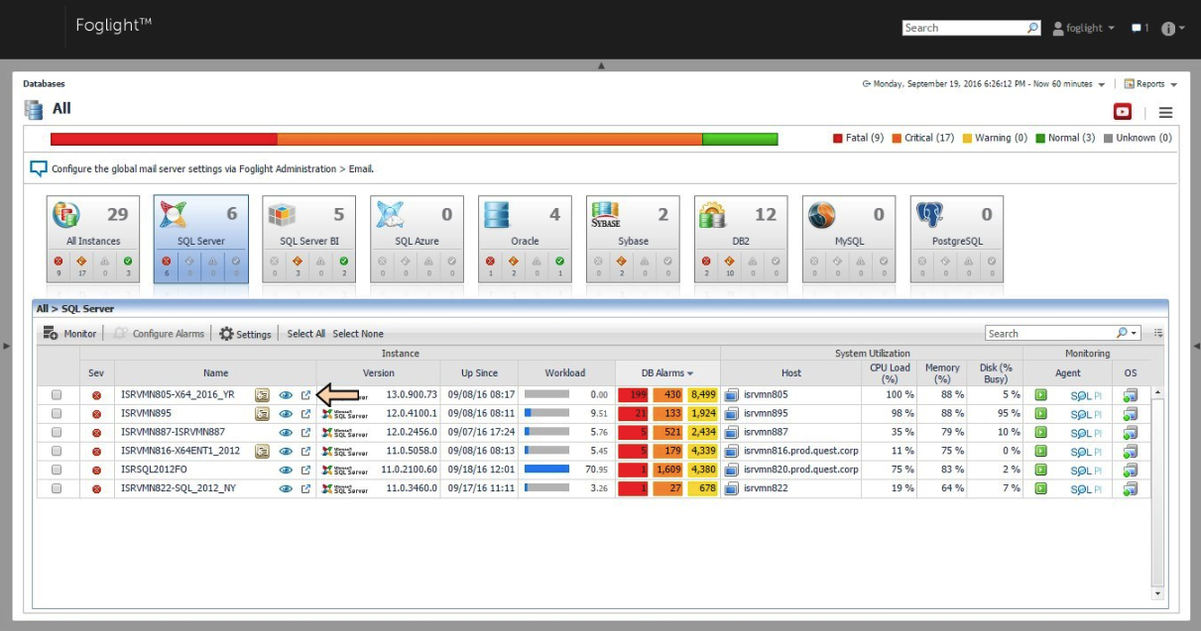The height and width of the screenshot is (631, 1201).
Task: Click the Databases cylinder icon beside All
Action: pos(34,109)
